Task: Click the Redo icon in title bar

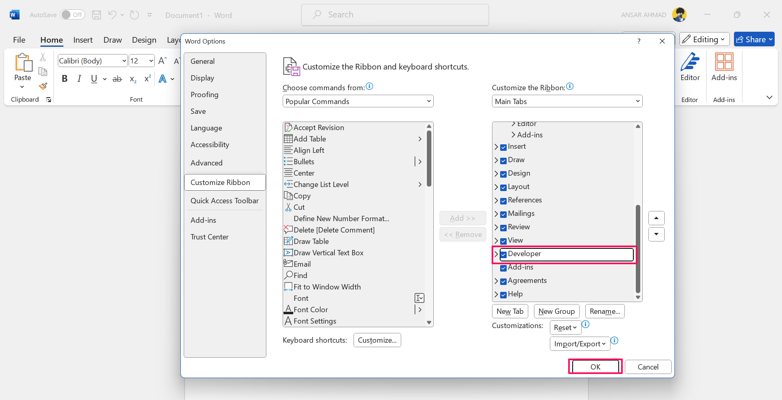Action: pyautogui.click(x=134, y=15)
